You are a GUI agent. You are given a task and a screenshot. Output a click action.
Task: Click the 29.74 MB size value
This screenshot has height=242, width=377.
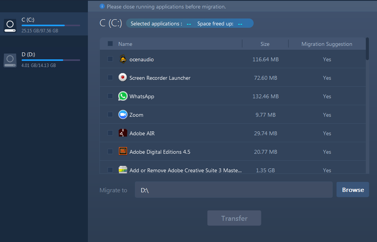tap(266, 133)
